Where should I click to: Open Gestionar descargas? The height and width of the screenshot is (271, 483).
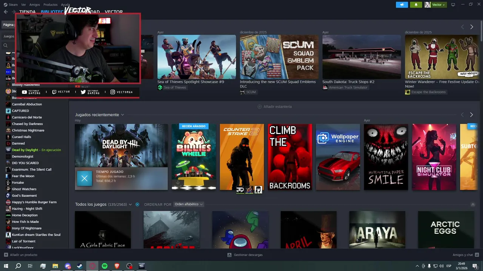point(248,255)
